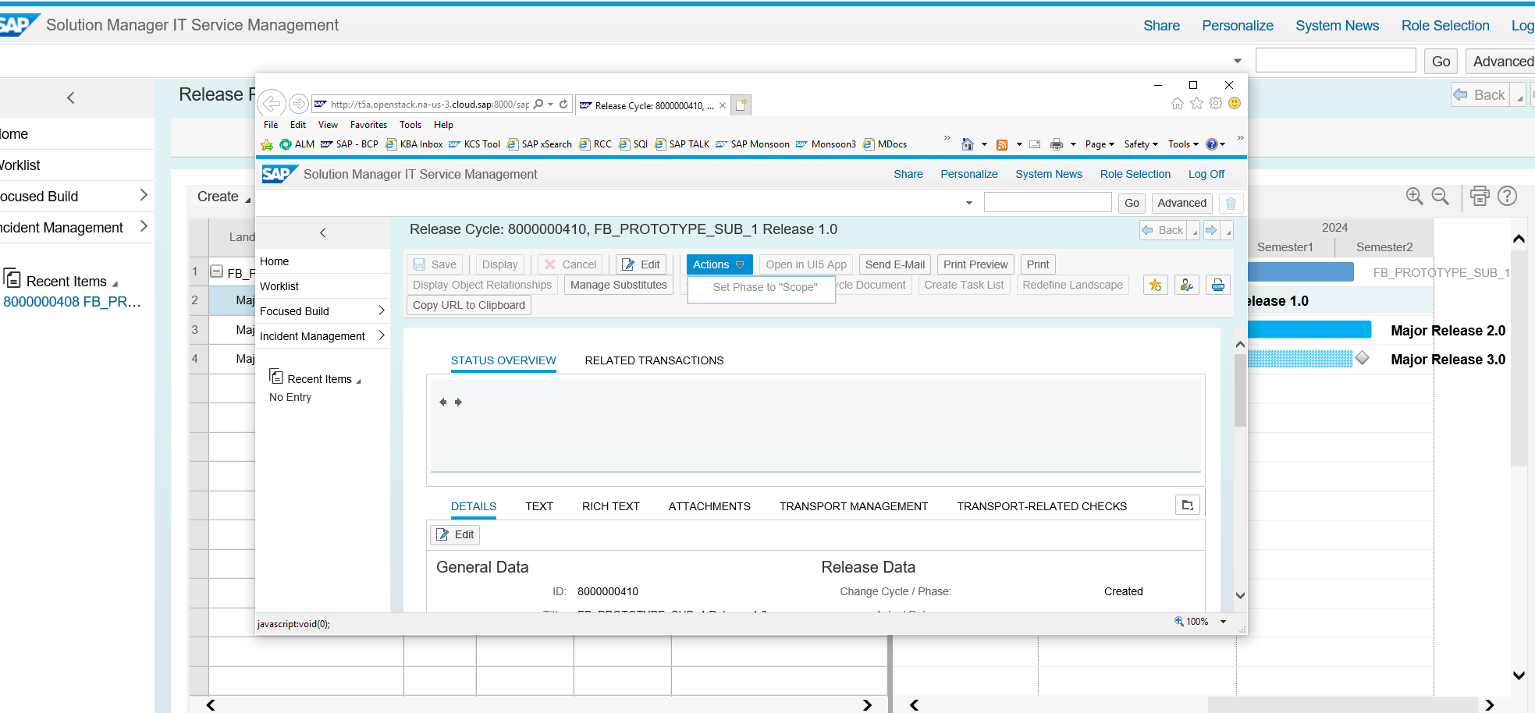This screenshot has width=1535, height=713.
Task: Click the print page icon in popup toolbar
Action: pos(1218,285)
